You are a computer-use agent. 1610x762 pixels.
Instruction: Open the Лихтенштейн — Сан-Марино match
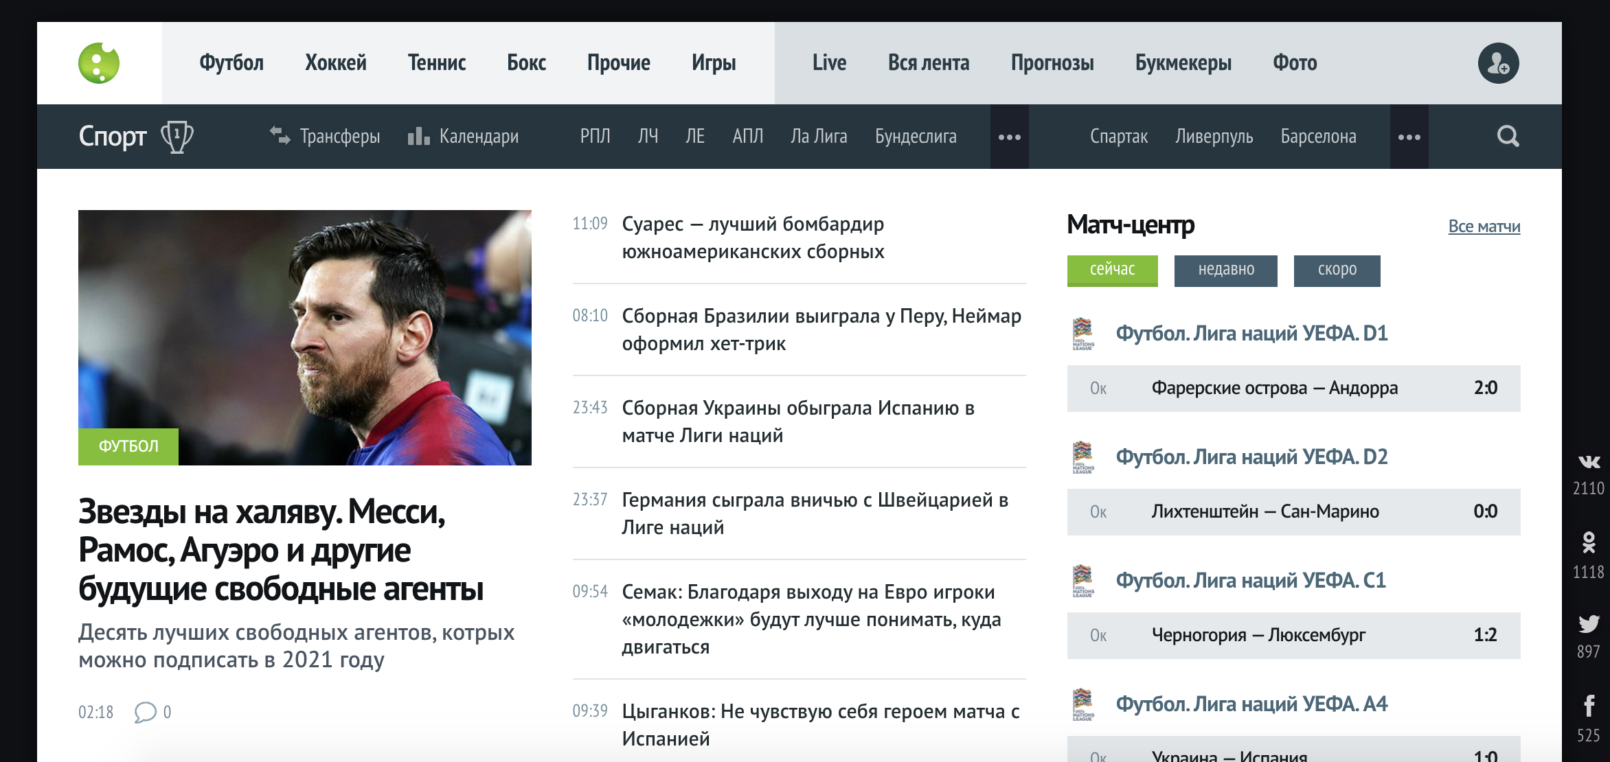coord(1294,512)
